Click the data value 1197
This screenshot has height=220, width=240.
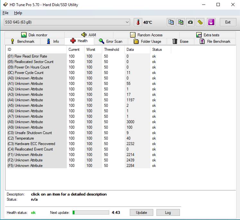click(130, 100)
